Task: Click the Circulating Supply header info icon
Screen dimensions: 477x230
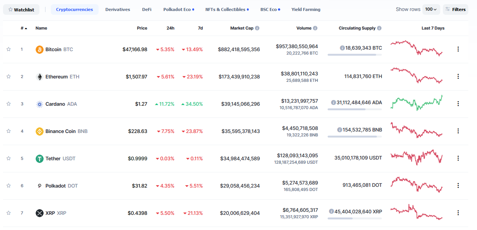Action: [x=379, y=28]
